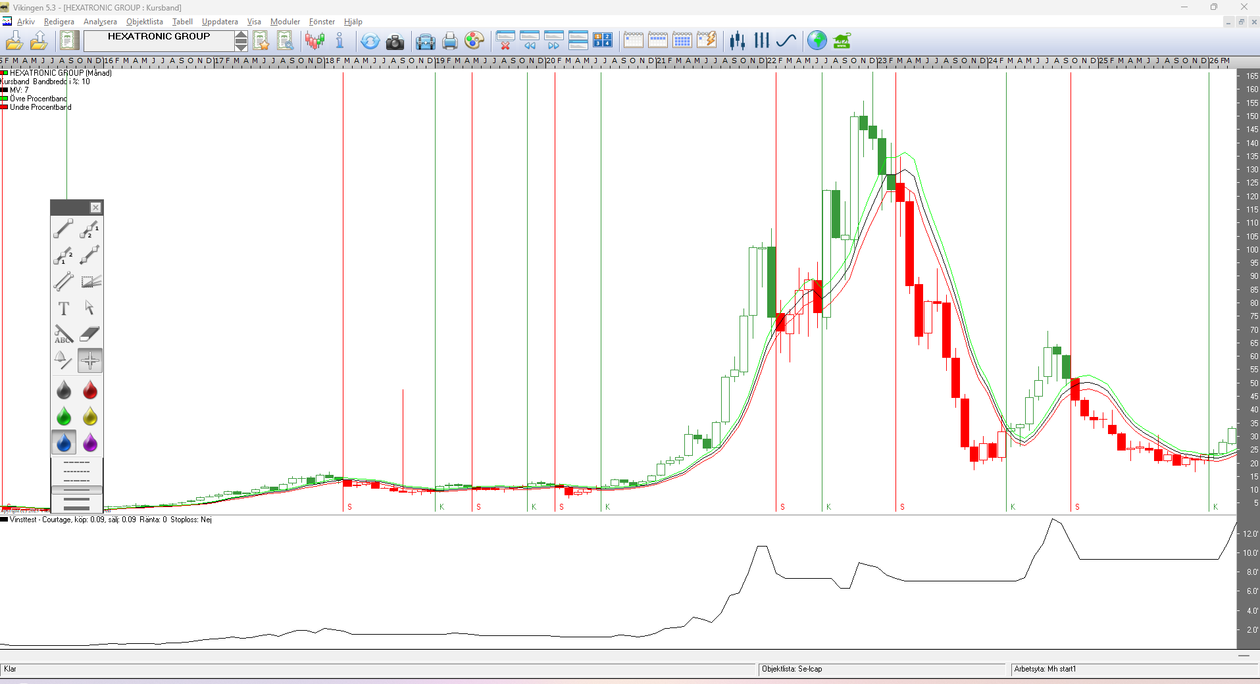Click the camera snapshot icon
The image size is (1260, 684).
[x=395, y=41]
